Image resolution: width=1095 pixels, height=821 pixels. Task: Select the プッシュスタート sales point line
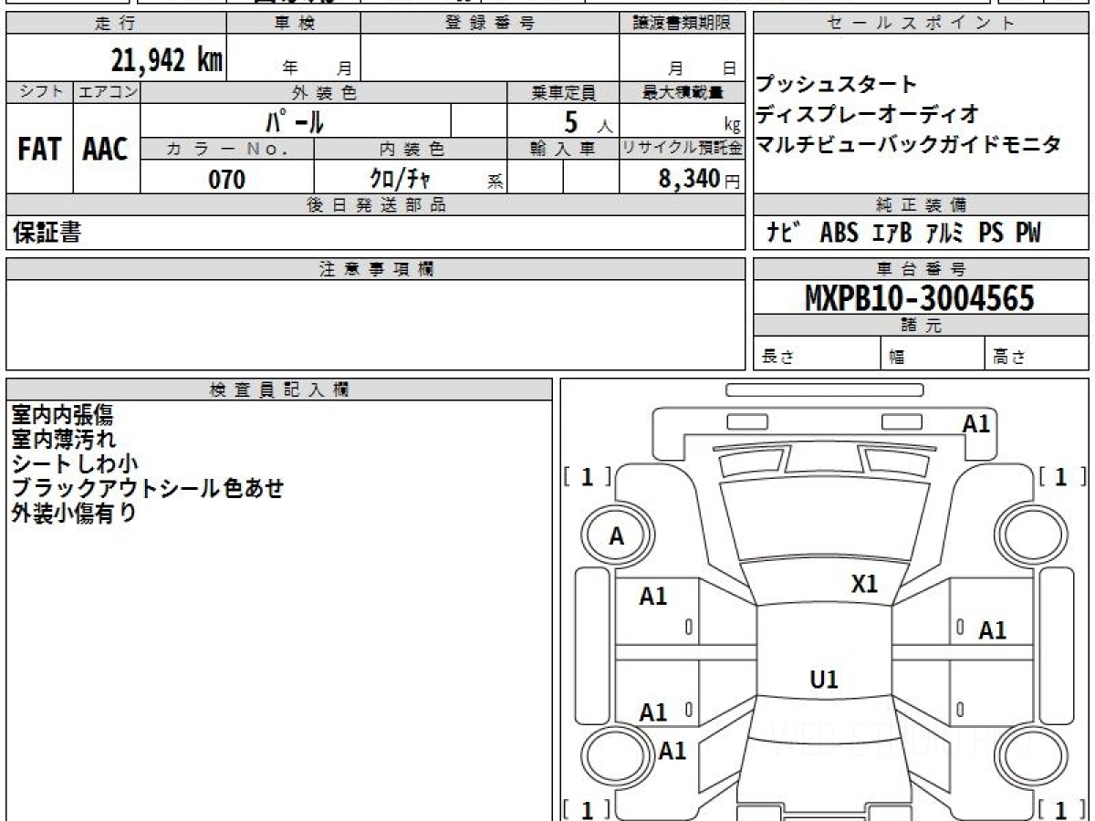[x=837, y=85]
